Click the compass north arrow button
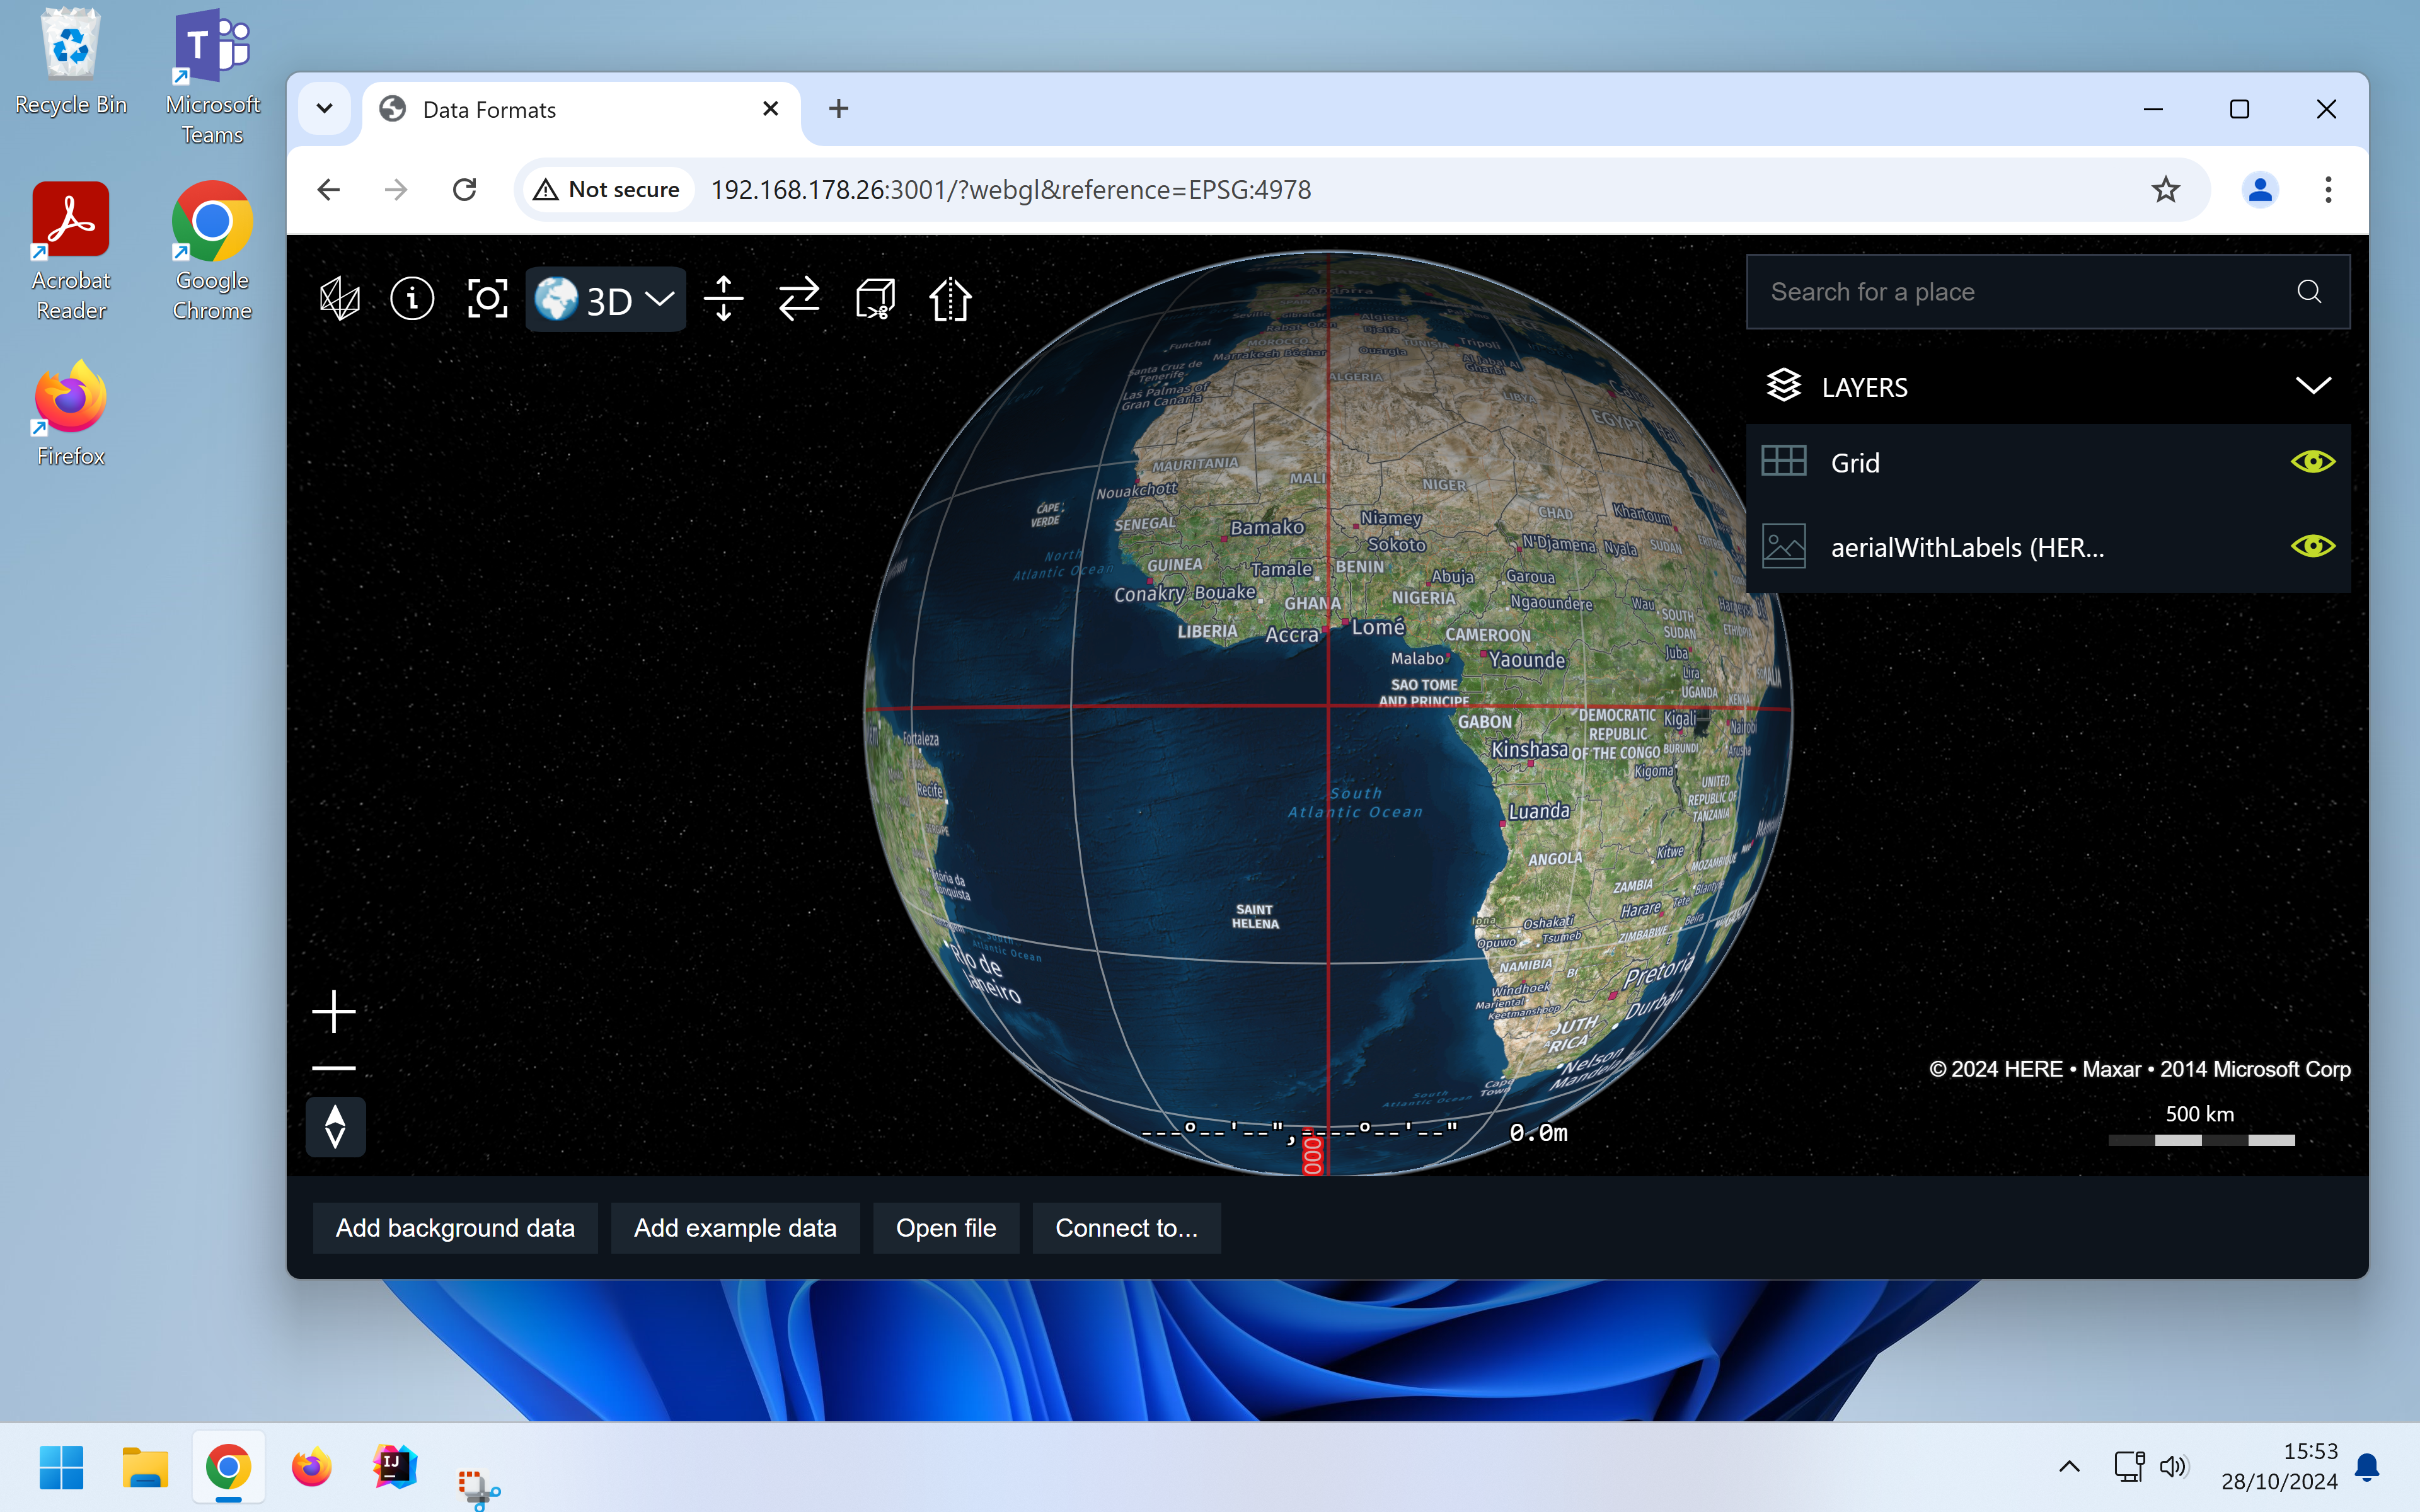 click(335, 1127)
